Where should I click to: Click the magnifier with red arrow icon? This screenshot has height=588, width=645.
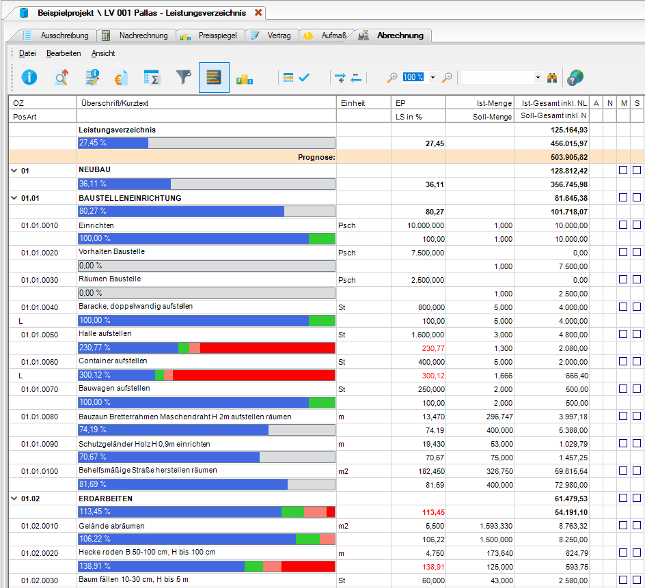coord(61,77)
